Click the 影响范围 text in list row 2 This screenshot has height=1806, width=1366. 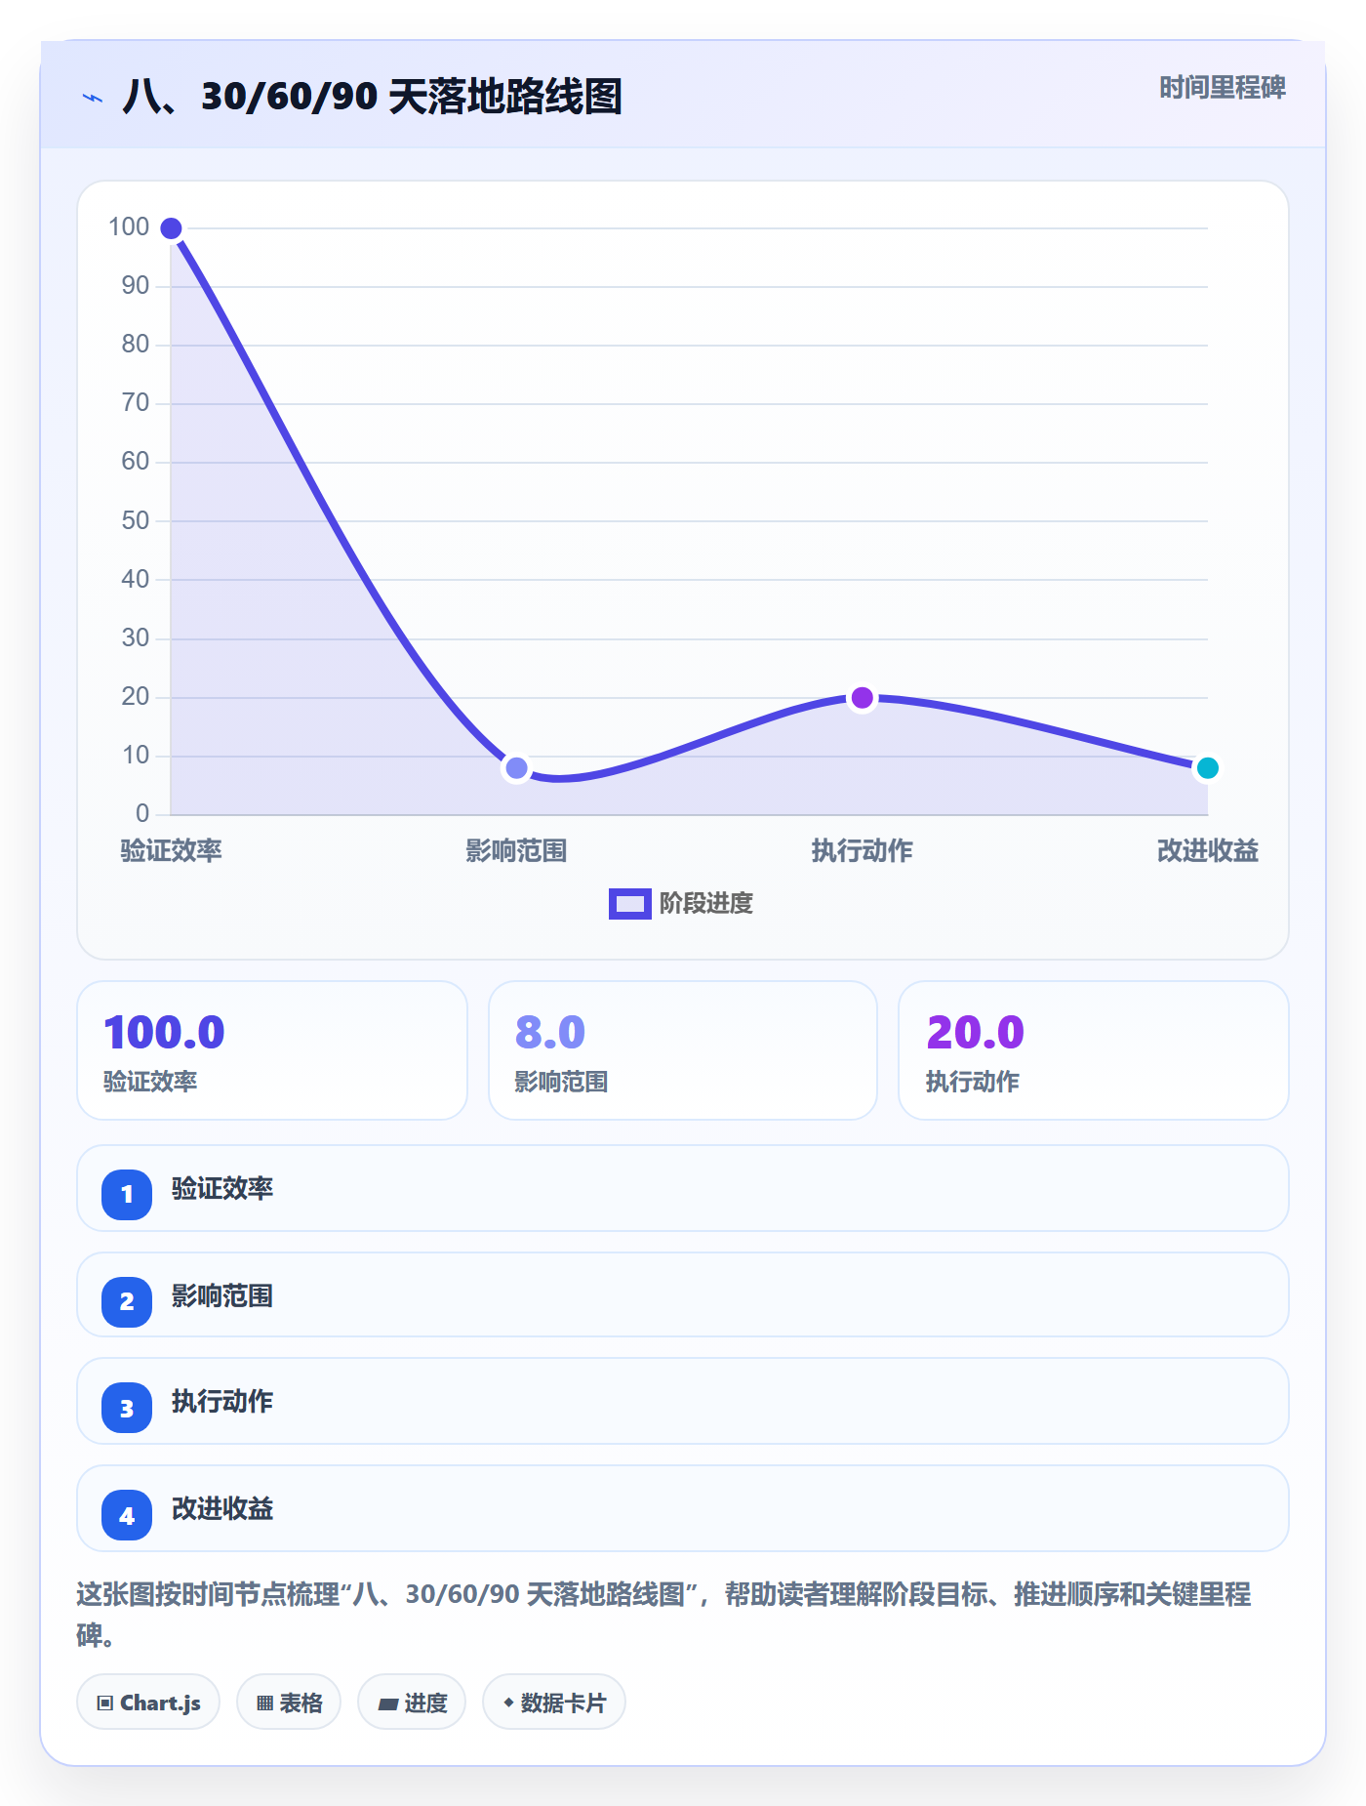coord(222,1296)
